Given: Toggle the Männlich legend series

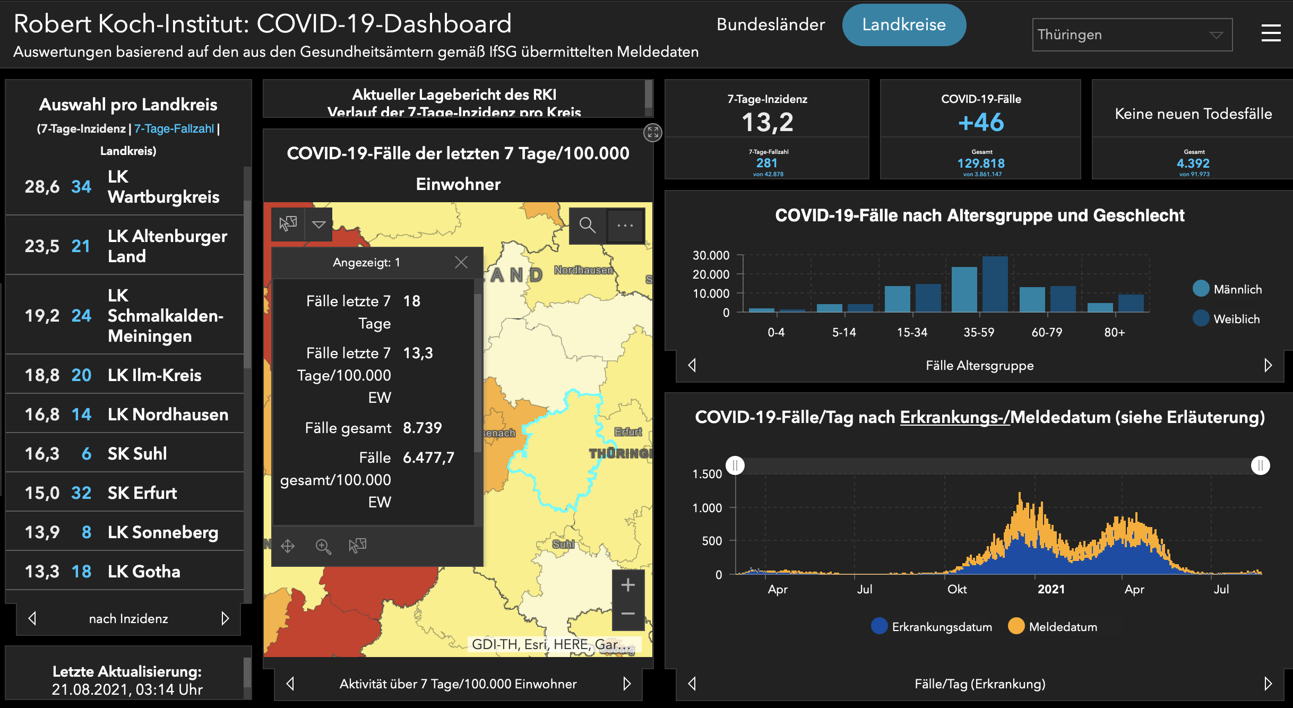Looking at the screenshot, I should click(x=1227, y=289).
